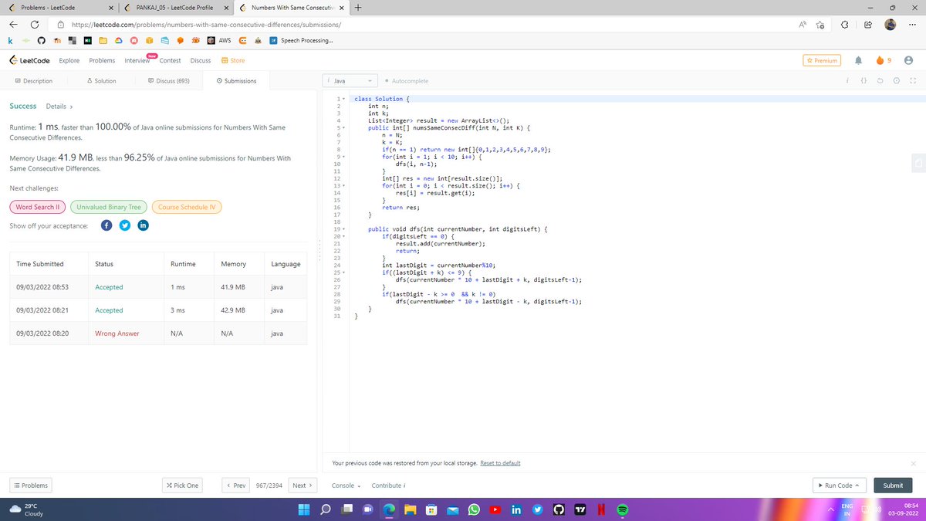Select the Submissions tab
The height and width of the screenshot is (521, 926).
coord(237,81)
